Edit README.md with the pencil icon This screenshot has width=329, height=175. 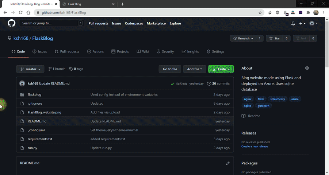228,163
